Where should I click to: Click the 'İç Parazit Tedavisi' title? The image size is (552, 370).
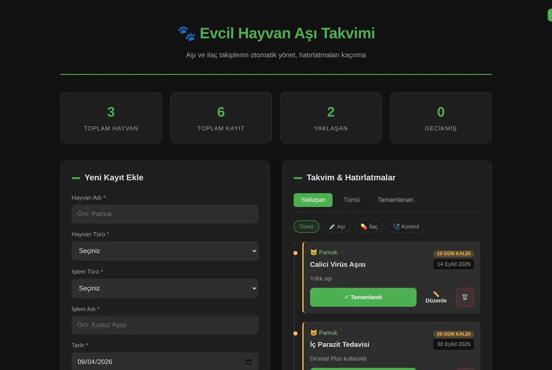[x=339, y=345]
